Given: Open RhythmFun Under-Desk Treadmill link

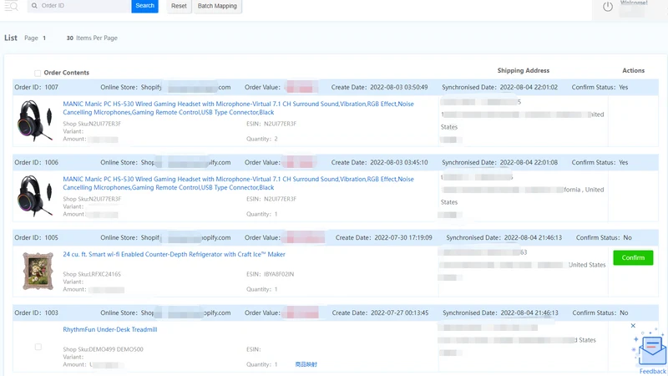Looking at the screenshot, I should point(110,329).
